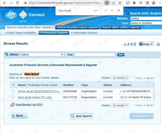This screenshot has width=162, height=133.
Task: Click the Back button
Action: click(19, 115)
